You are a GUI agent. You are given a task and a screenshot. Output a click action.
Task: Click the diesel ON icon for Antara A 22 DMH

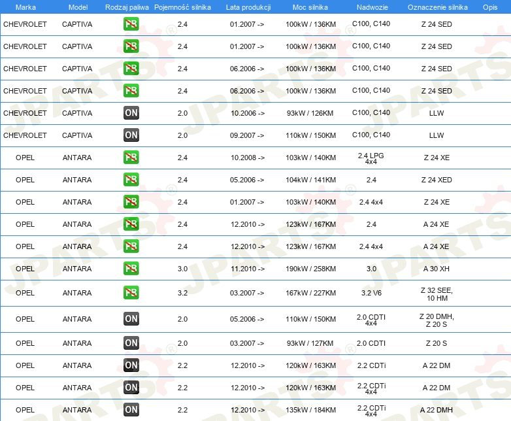[131, 410]
